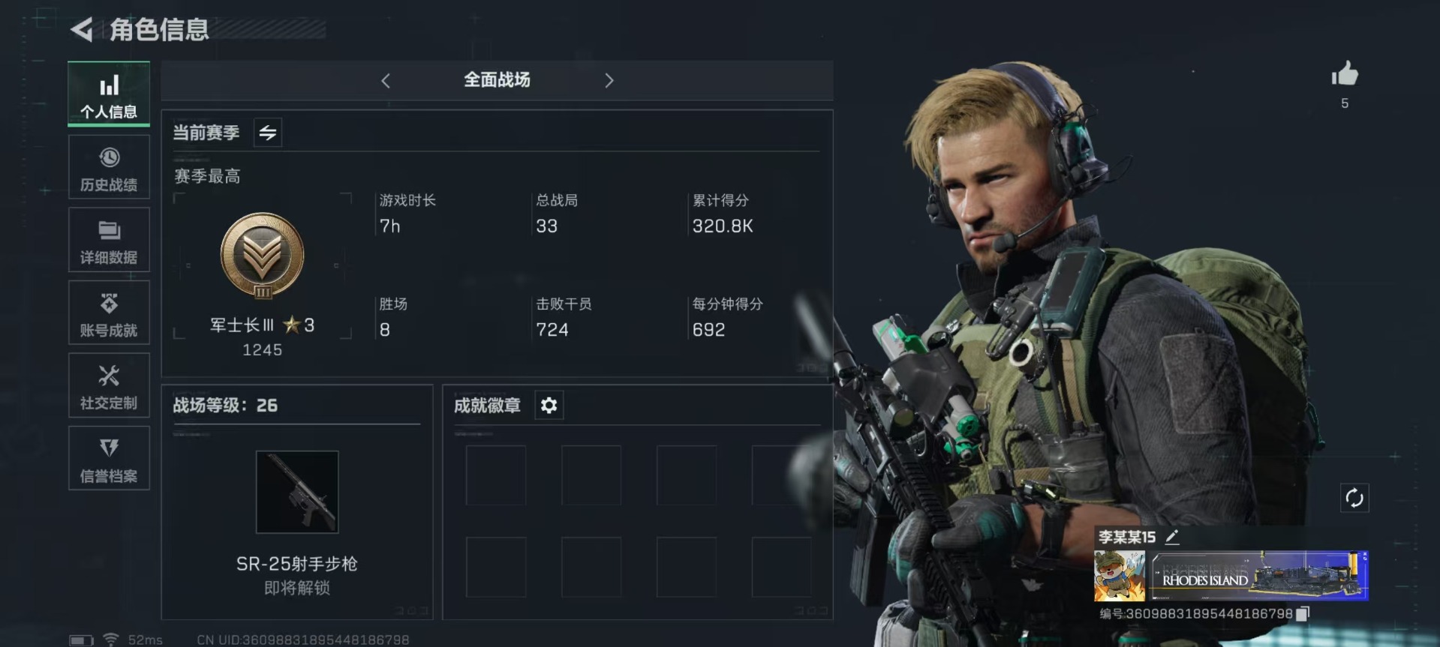Screen dimensions: 1440x647
Task: Go back using the top-left arrow
Action: click(82, 30)
